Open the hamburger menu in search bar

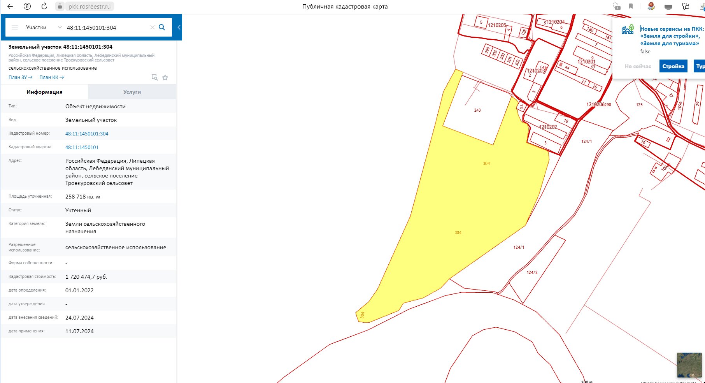pyautogui.click(x=15, y=27)
